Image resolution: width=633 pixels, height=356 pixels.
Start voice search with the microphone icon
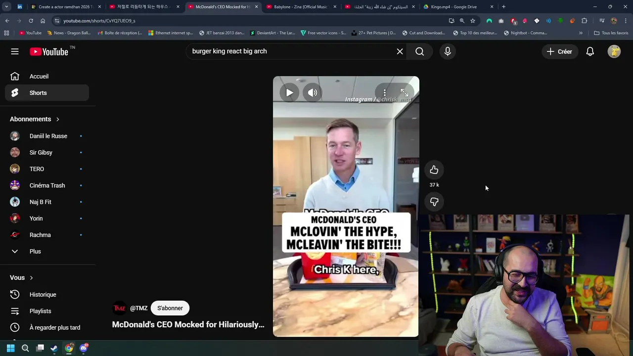pyautogui.click(x=448, y=51)
